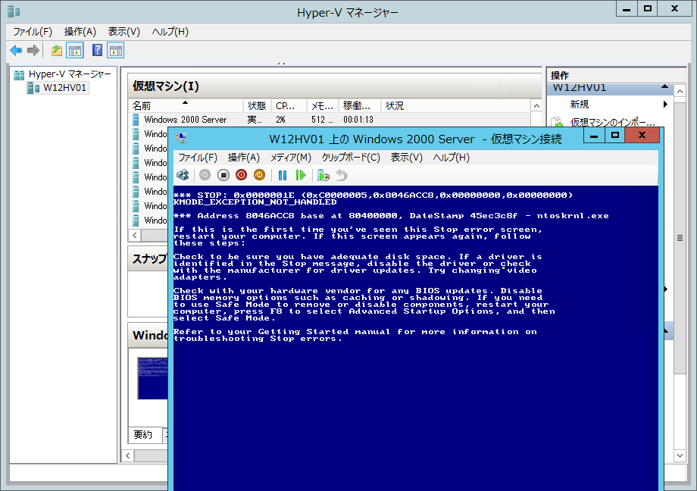Click 仮想マシンのインポー... action
Image resolution: width=697 pixels, height=491 pixels.
[613, 122]
